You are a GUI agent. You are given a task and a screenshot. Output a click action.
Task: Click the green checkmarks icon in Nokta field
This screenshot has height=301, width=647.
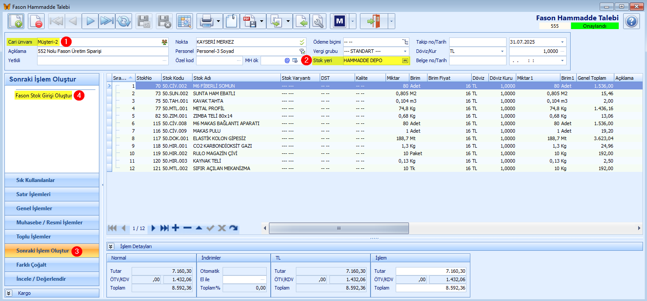point(302,42)
